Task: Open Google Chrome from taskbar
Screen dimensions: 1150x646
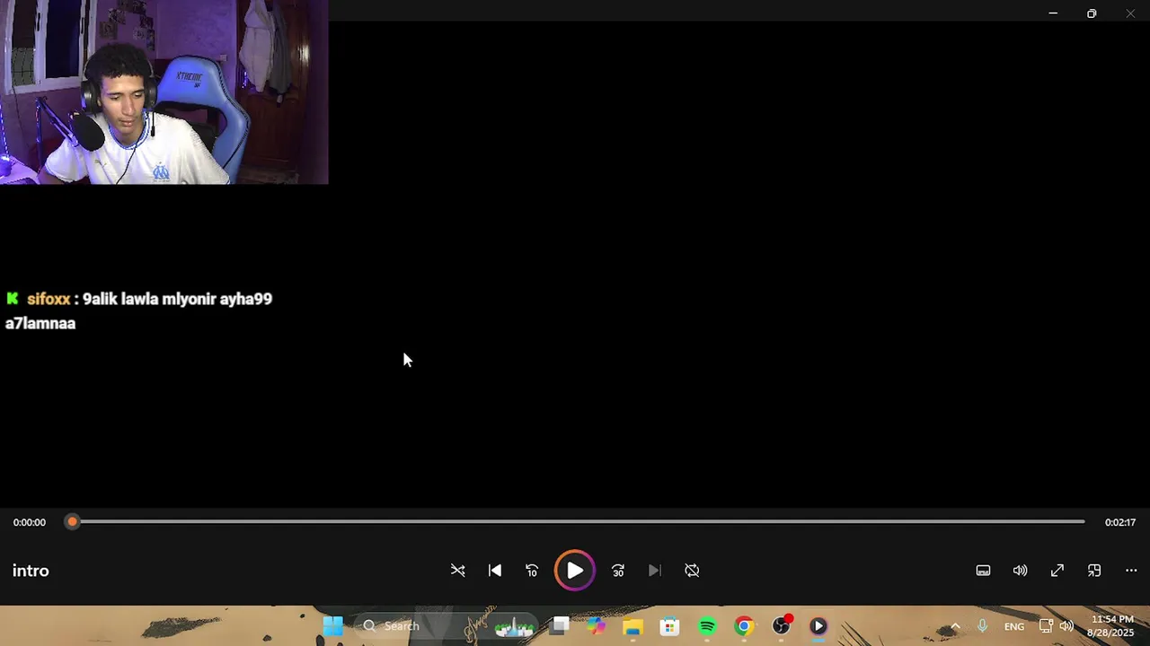Action: (744, 626)
